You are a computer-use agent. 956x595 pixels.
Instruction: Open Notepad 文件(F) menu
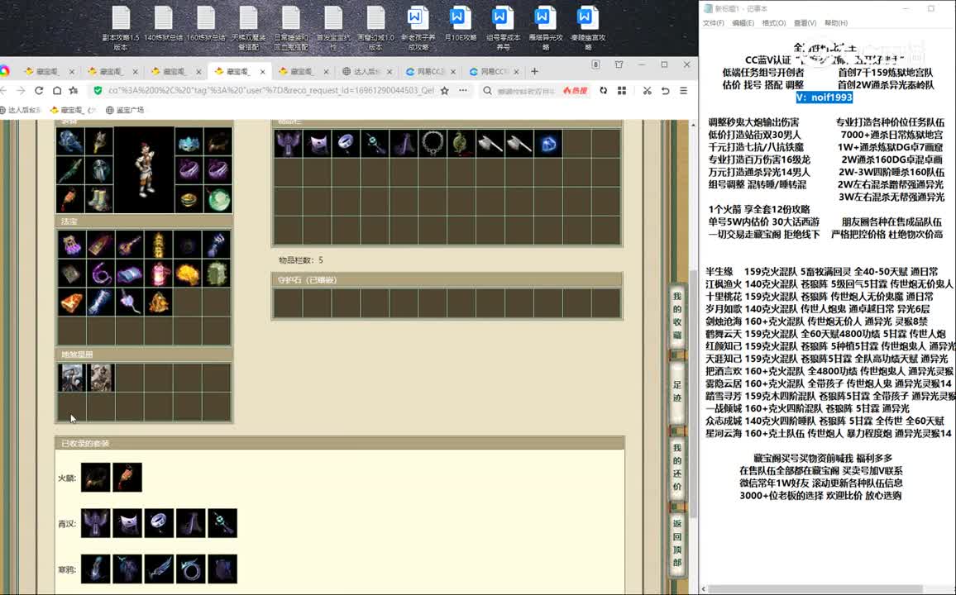click(714, 22)
